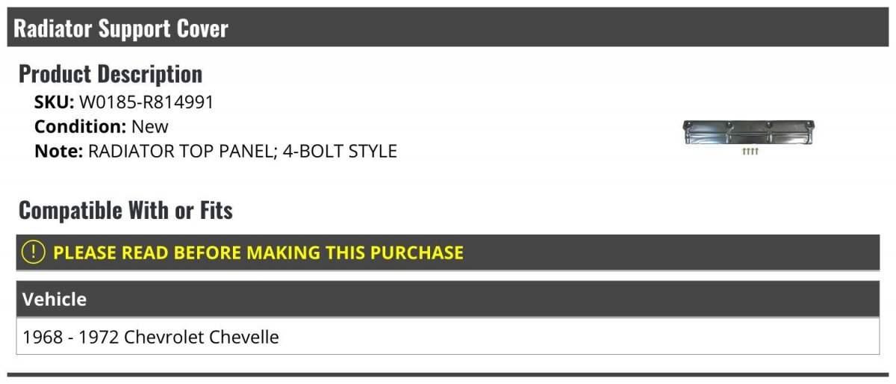Click the bold SKU label
Screen dimensions: 896x384
(55, 103)
